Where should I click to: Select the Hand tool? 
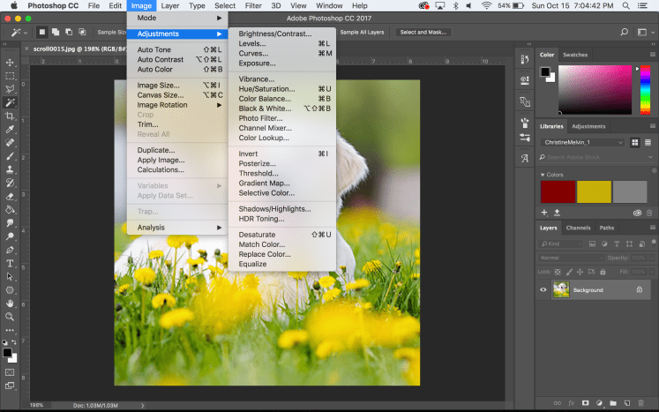point(10,303)
